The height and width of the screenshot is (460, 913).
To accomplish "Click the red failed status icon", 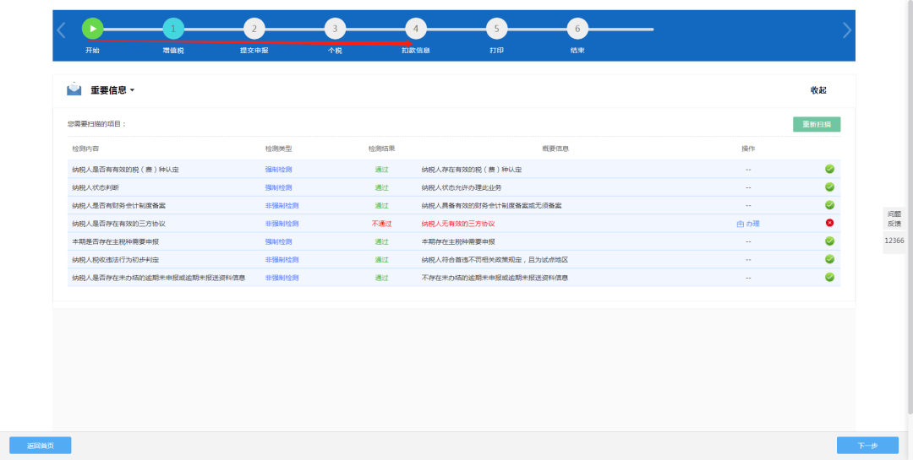I will tap(829, 223).
